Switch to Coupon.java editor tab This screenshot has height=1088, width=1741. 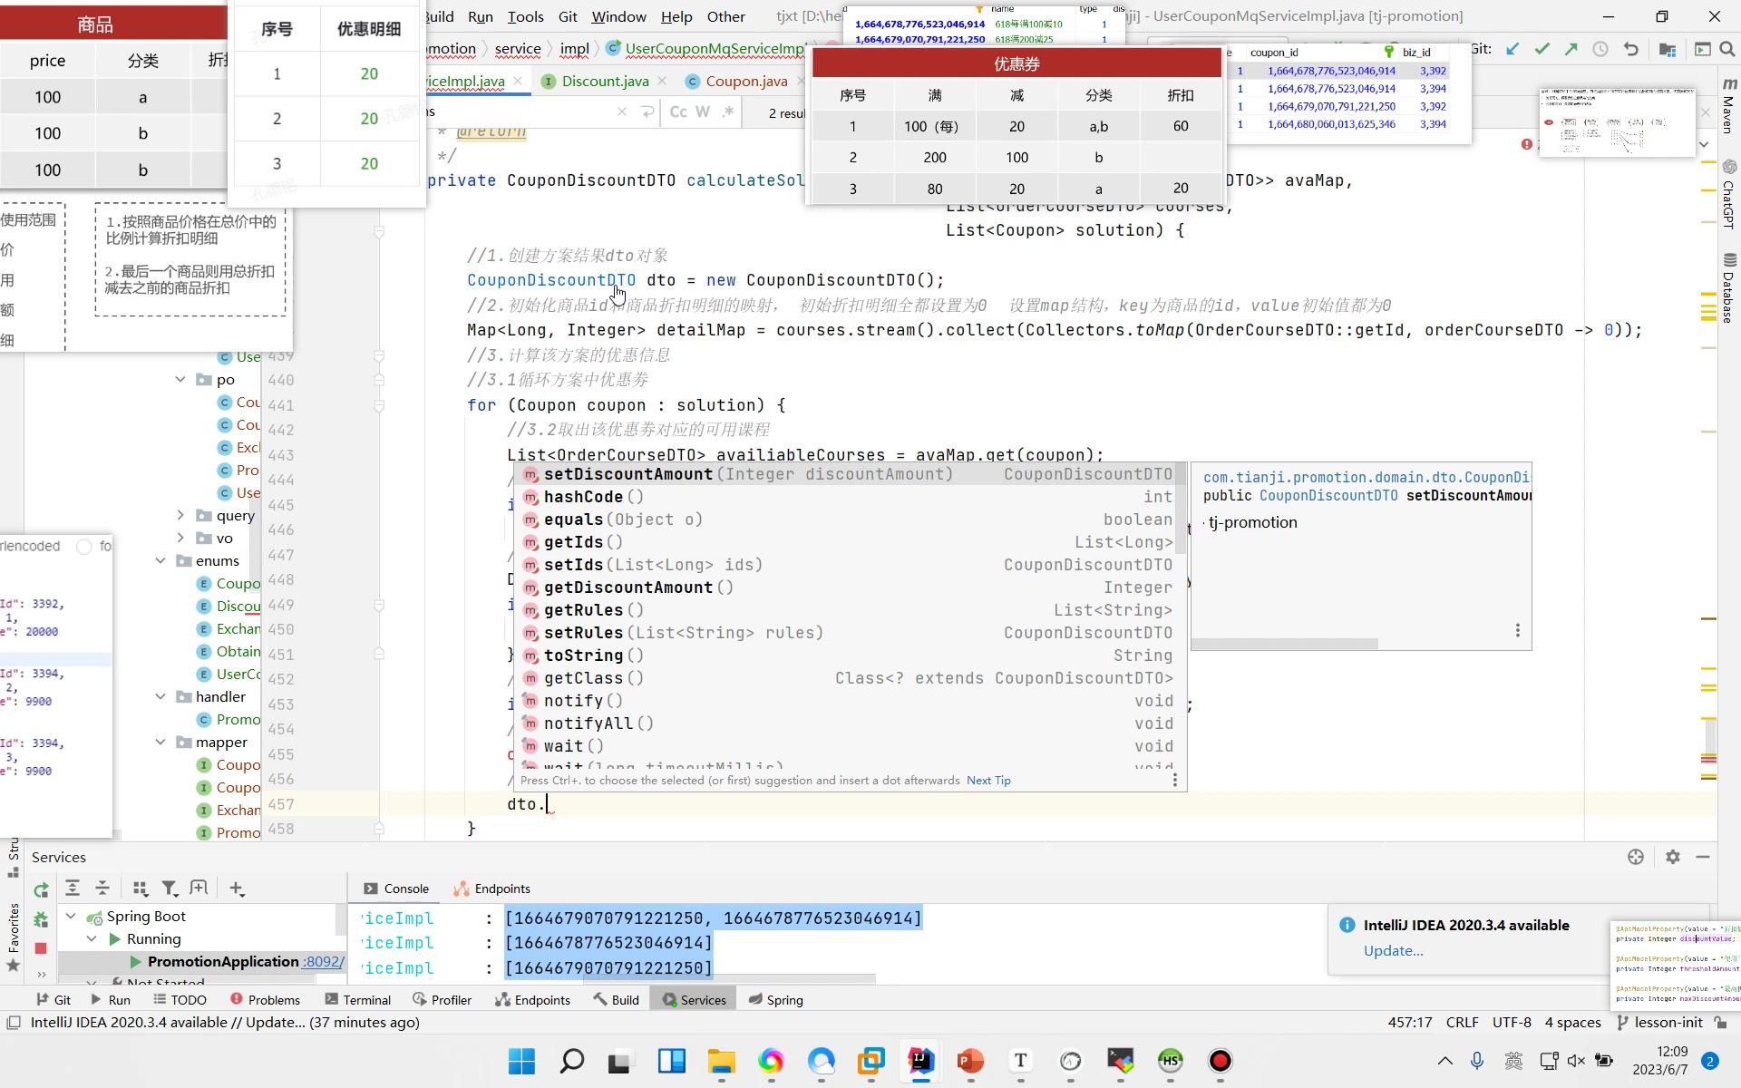click(x=746, y=81)
